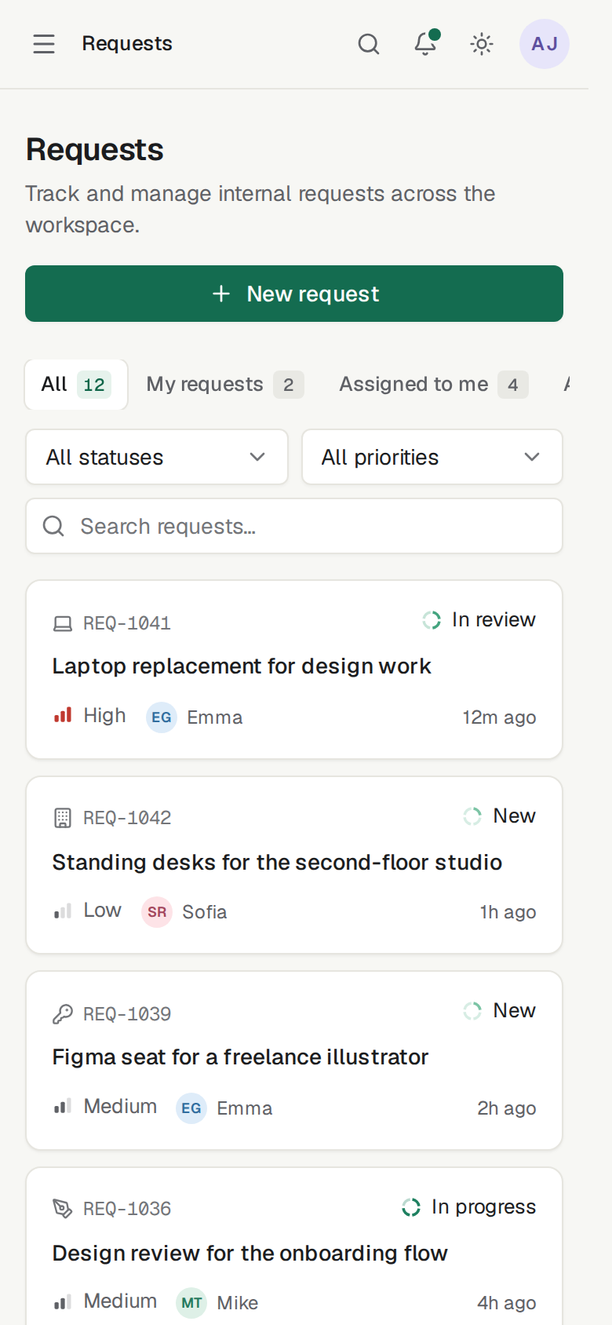Click laptop icon beside REQ-1041
Image resolution: width=612 pixels, height=1325 pixels.
[x=63, y=624]
